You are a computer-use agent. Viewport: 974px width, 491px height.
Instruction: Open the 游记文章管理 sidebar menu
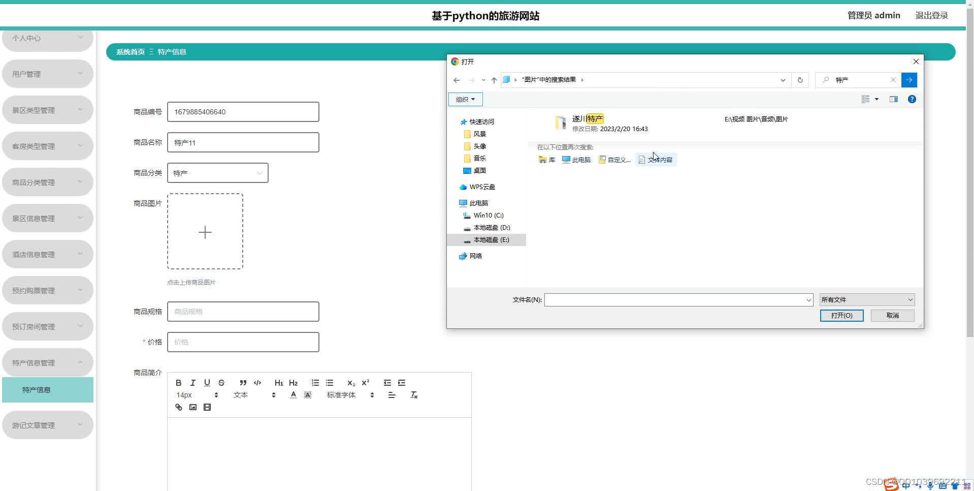(48, 425)
